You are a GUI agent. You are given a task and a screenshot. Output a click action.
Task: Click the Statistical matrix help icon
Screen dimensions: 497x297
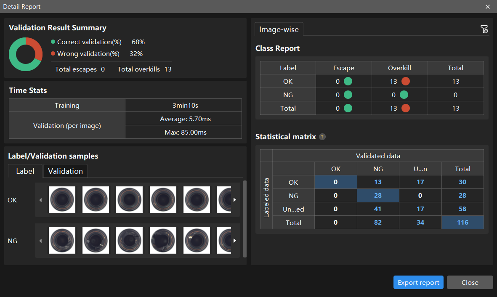click(322, 137)
